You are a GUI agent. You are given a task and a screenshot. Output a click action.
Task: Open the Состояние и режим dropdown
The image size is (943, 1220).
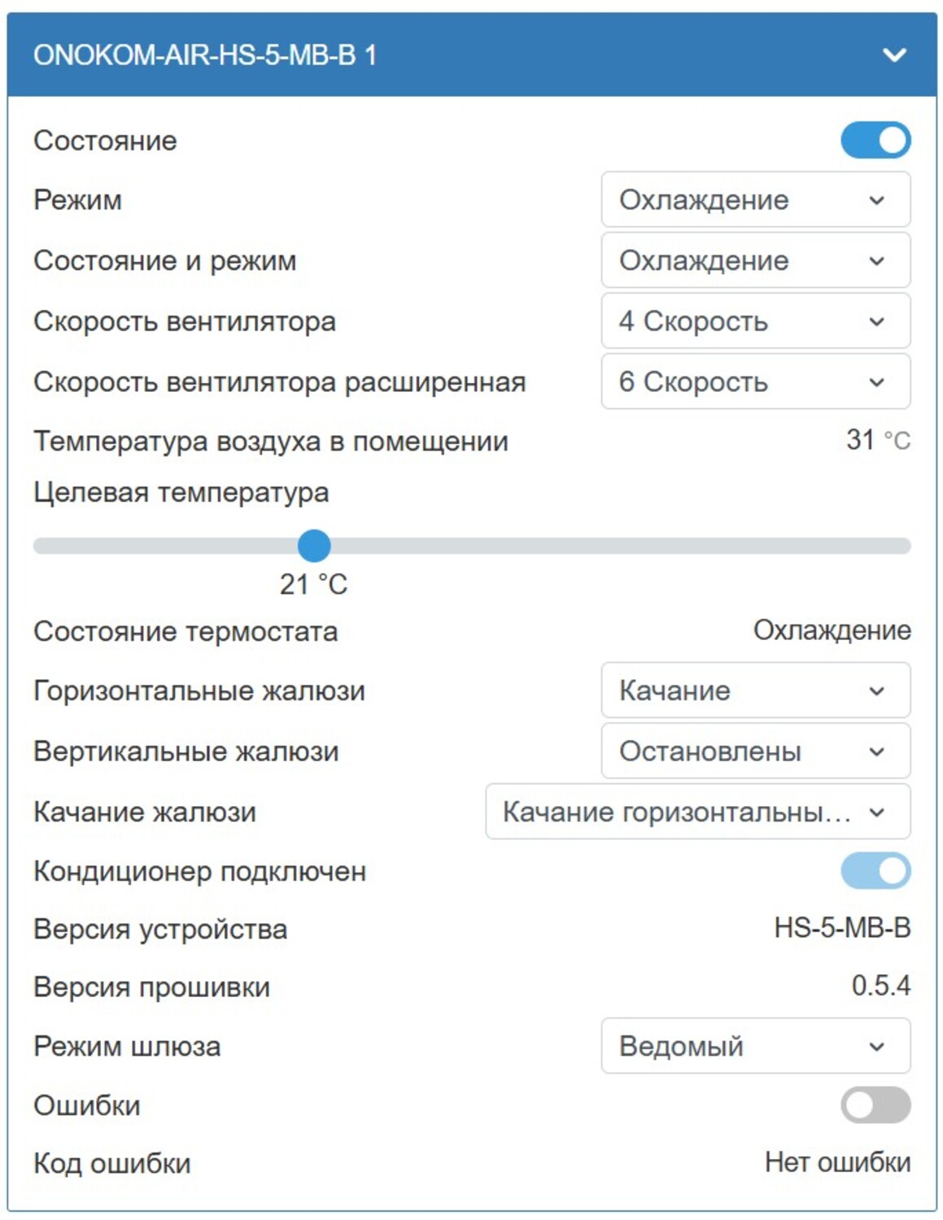tap(755, 260)
